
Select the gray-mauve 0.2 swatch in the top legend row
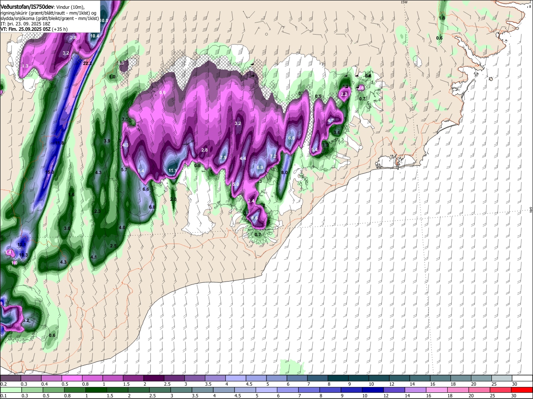[x=10, y=378]
